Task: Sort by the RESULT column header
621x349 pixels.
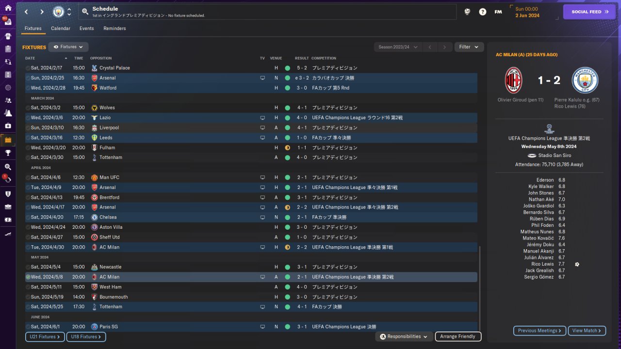Action: tap(302, 58)
